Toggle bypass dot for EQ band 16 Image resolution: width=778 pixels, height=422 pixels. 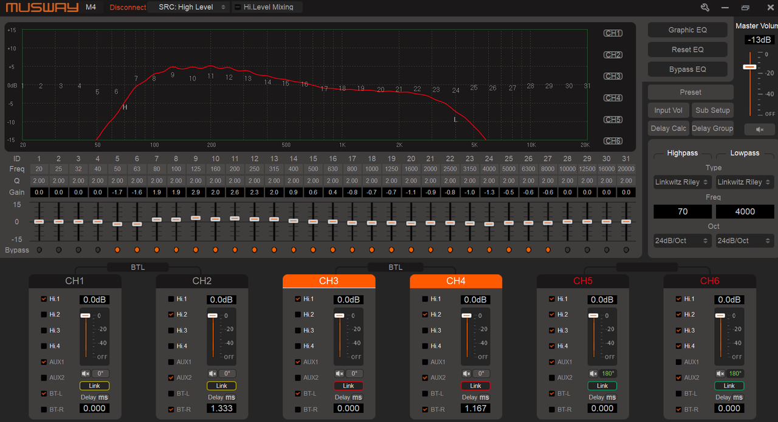[x=332, y=250]
